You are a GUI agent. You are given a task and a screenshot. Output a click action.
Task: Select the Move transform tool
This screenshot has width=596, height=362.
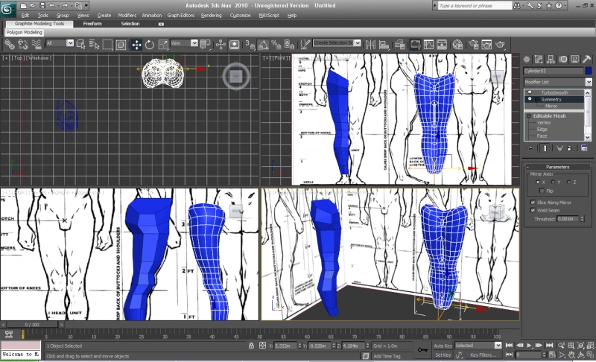tap(137, 44)
